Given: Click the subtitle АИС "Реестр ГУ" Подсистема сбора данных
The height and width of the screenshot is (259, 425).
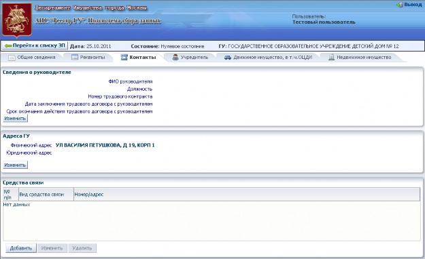Looking at the screenshot, I should pyautogui.click(x=98, y=20).
